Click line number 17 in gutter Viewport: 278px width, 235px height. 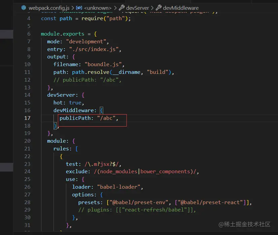click(x=27, y=118)
